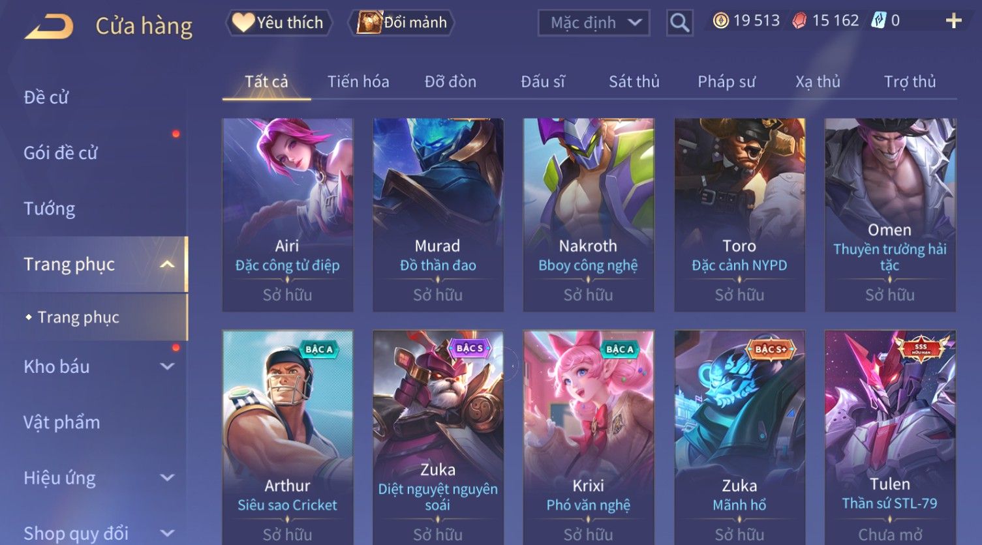
Task: Open the Zuka Mãnh hổ skin card
Action: 739,437
